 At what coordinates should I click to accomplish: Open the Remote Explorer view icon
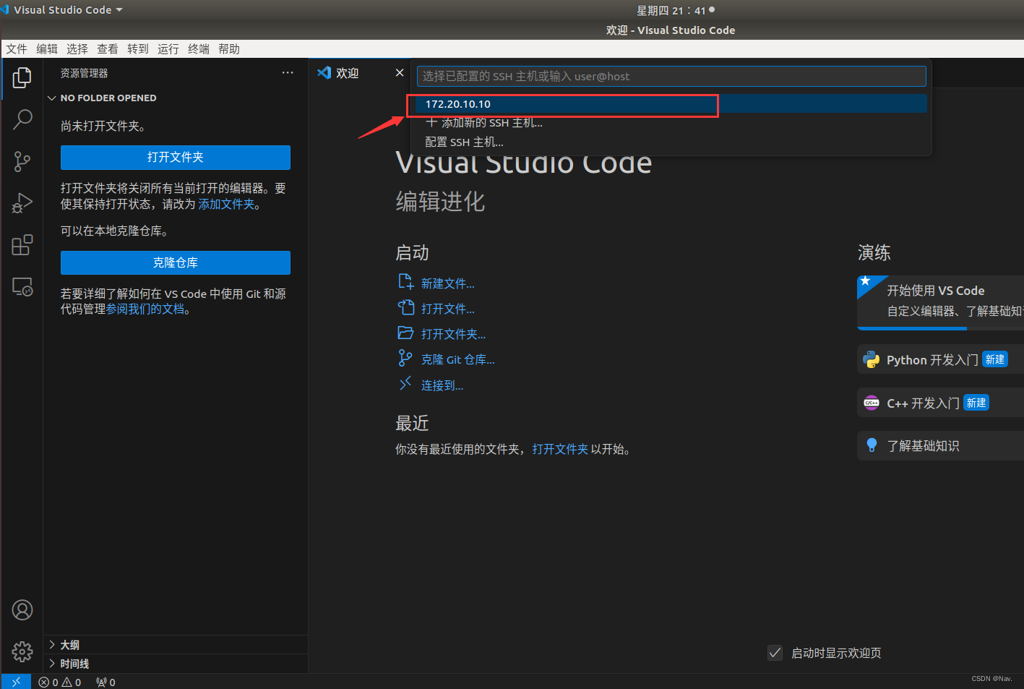click(22, 287)
